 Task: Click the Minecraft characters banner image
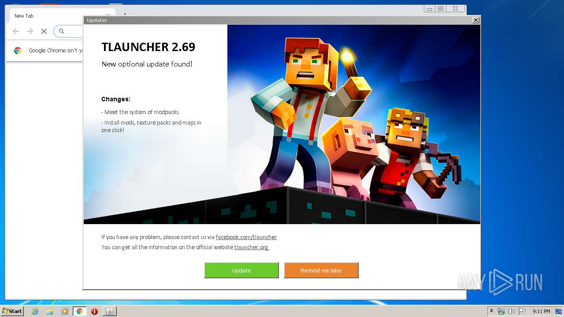tap(354, 124)
